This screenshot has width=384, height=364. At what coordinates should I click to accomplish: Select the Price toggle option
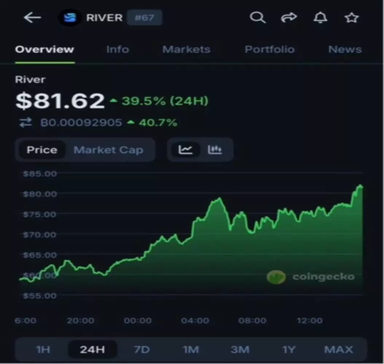42,150
